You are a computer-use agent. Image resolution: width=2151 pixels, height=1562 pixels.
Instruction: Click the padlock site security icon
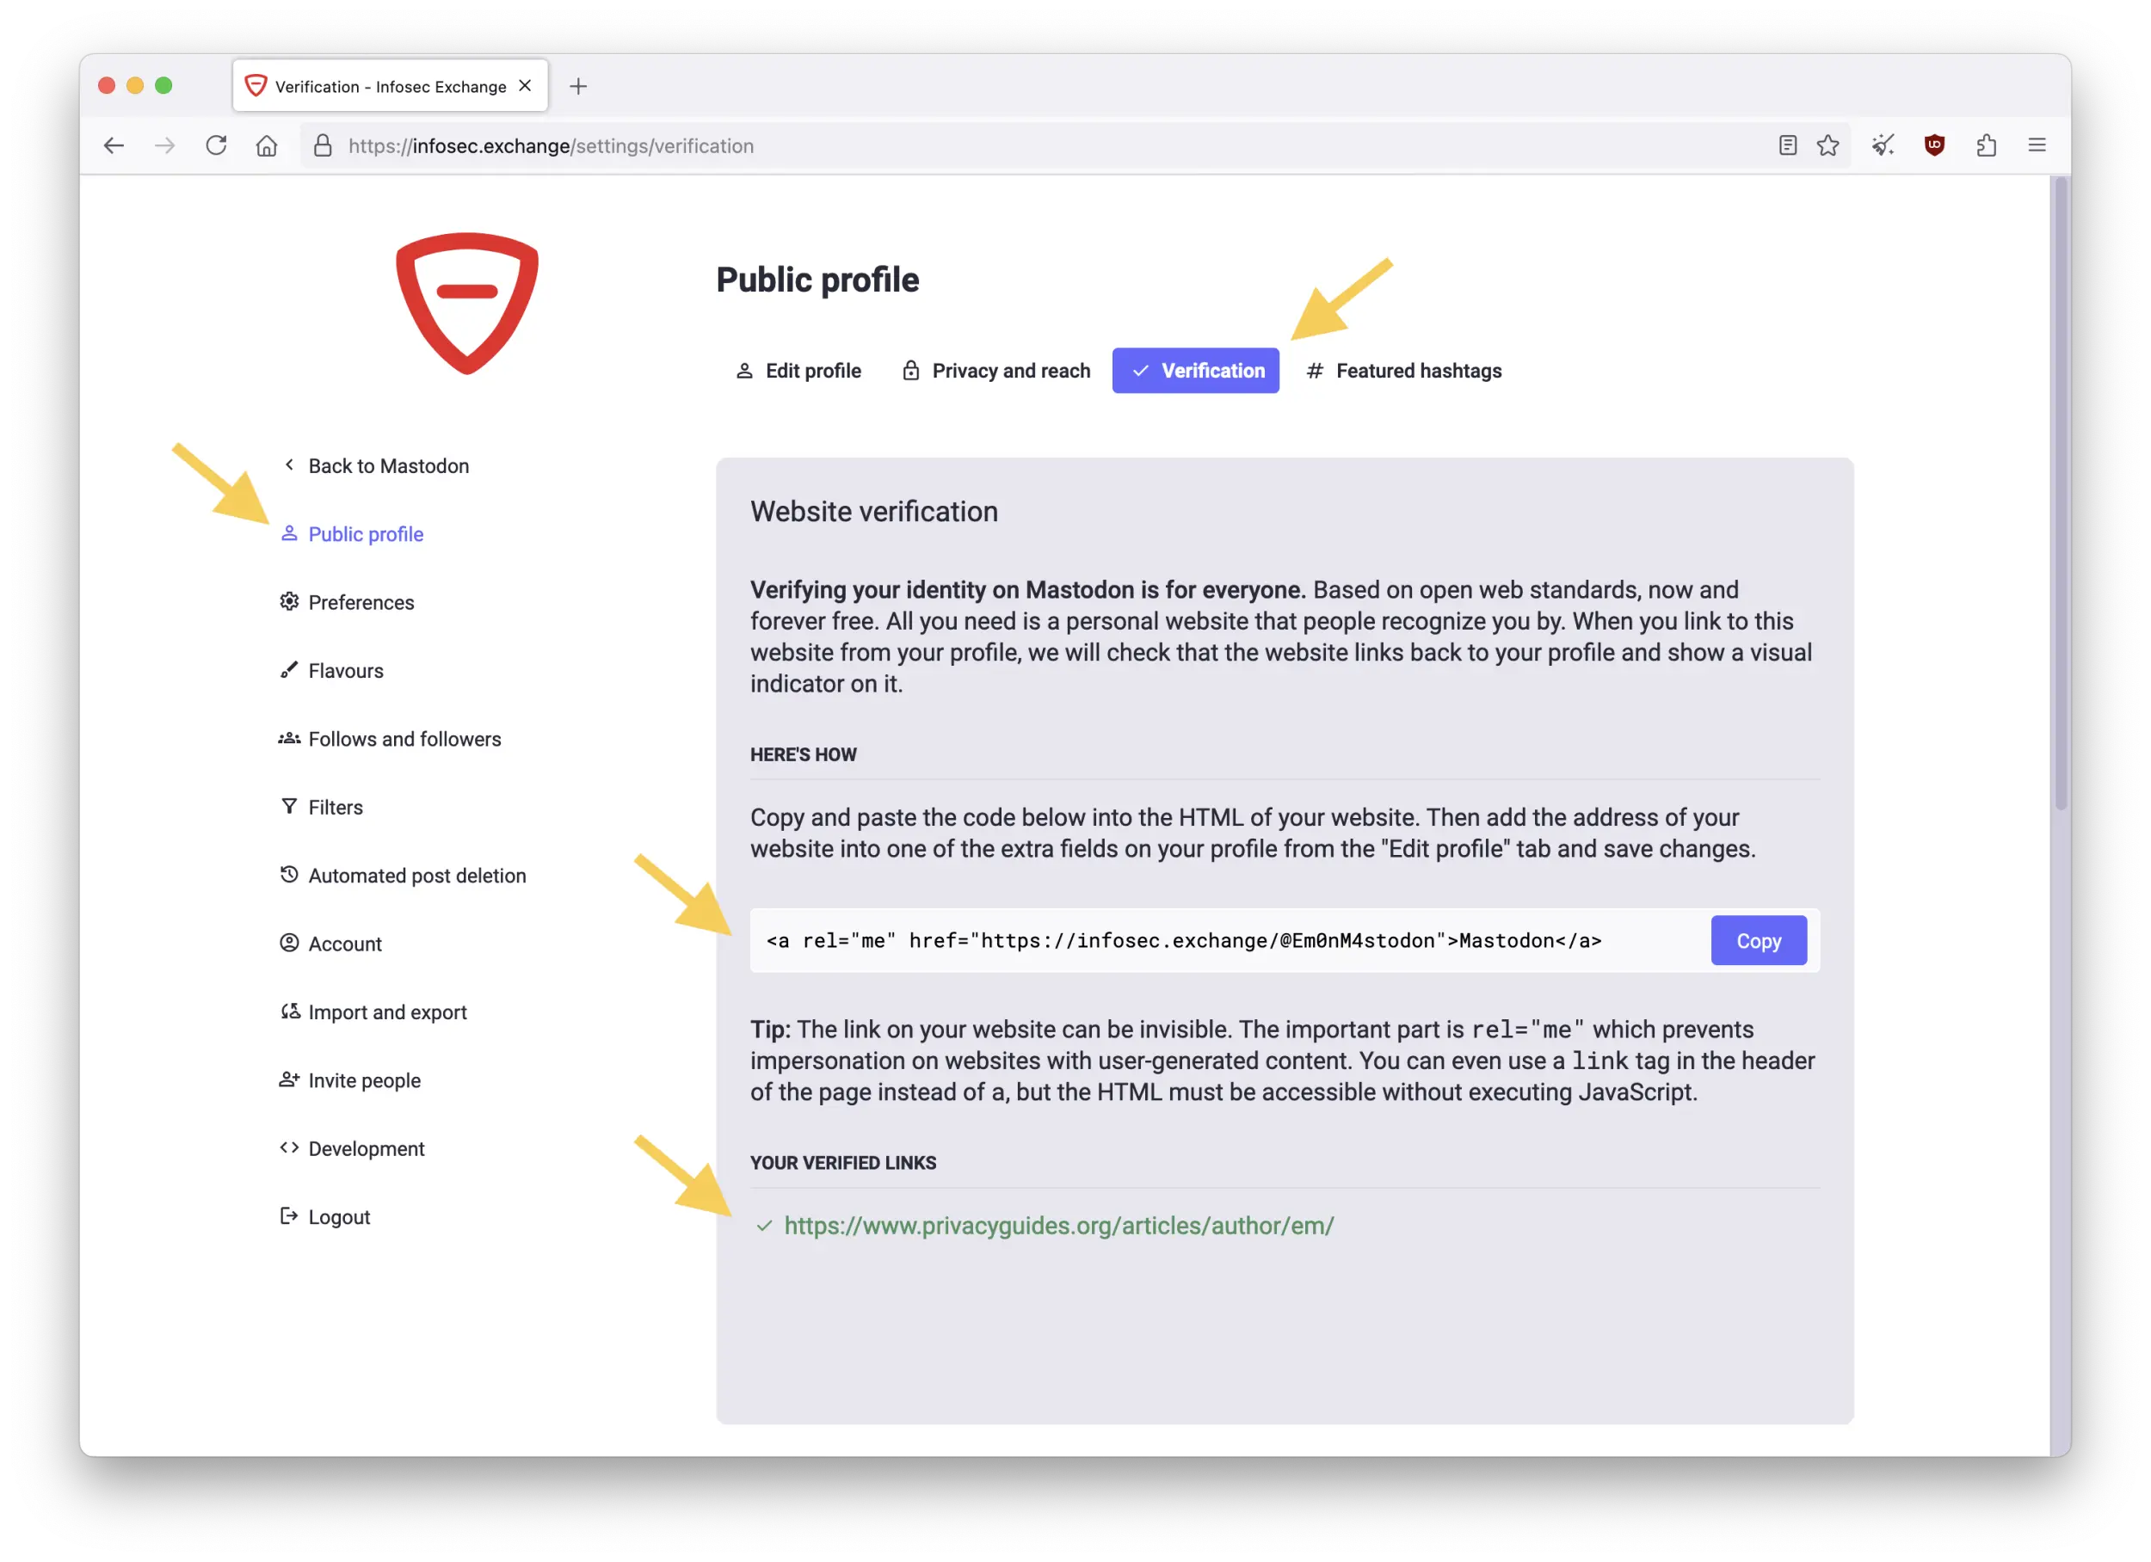(x=323, y=145)
